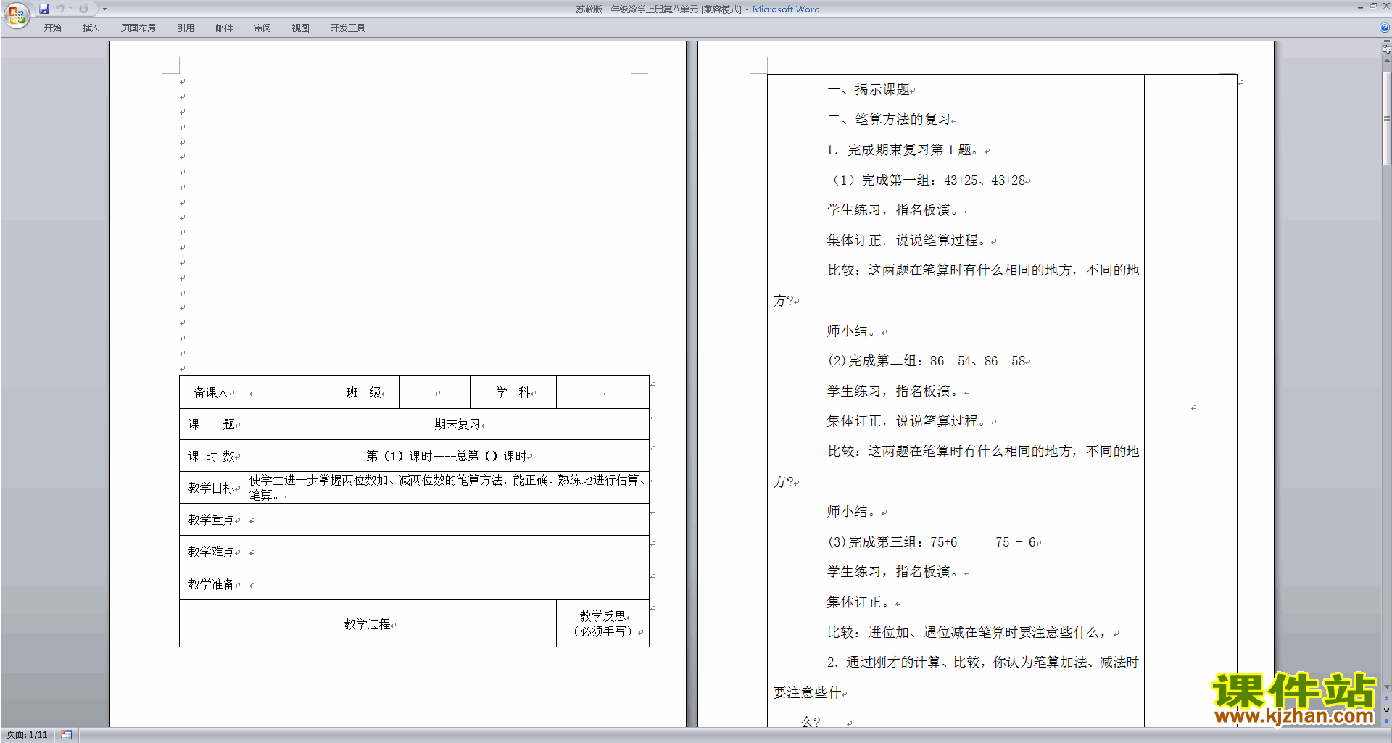Click the vertical scrollbar thumb
Viewport: 1392px width, 743px height.
click(x=1386, y=117)
